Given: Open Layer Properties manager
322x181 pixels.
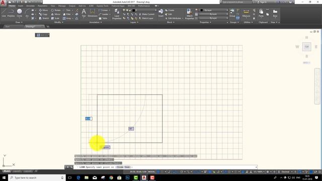Looking at the screenshot, I should tap(117, 14).
